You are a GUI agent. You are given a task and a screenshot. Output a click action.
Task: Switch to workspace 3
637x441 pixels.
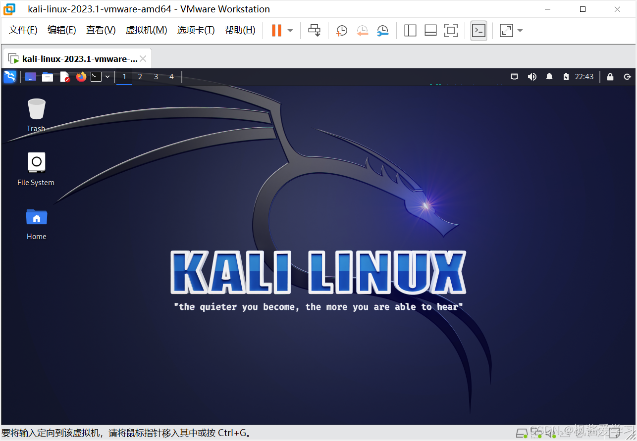click(x=156, y=77)
